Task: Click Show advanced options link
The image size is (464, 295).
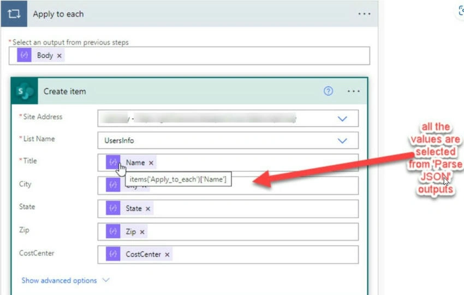Action: pos(59,280)
